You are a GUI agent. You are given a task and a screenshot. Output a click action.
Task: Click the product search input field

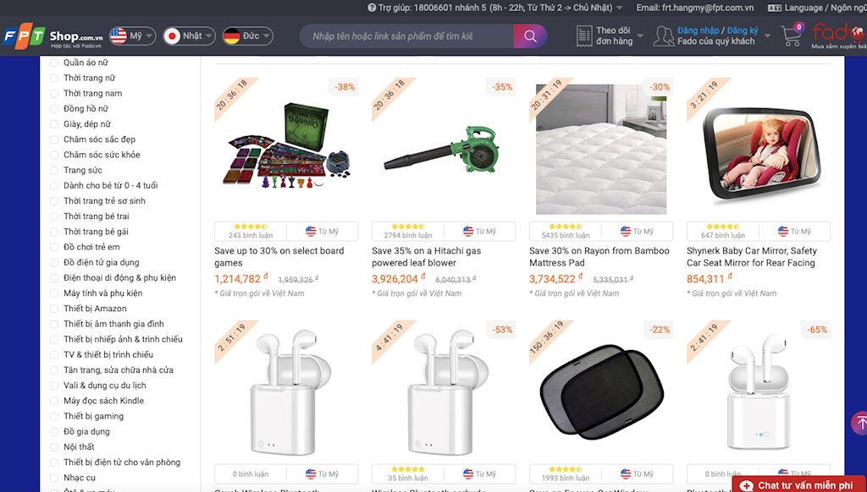pyautogui.click(x=406, y=36)
